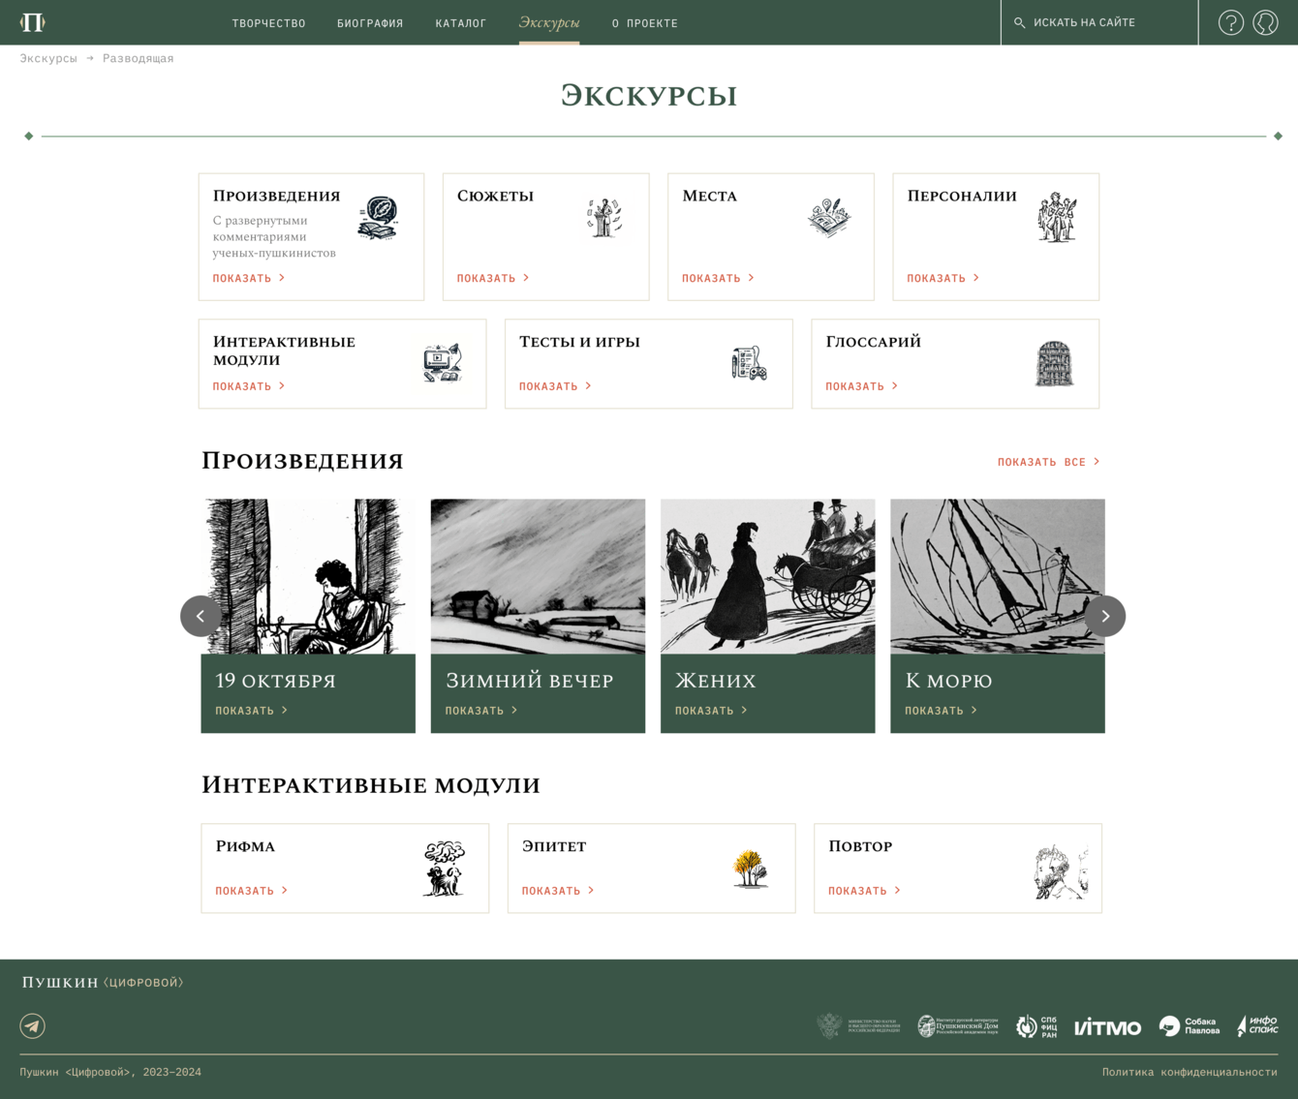Click the Ministry of Science logo in footer

(x=859, y=1025)
